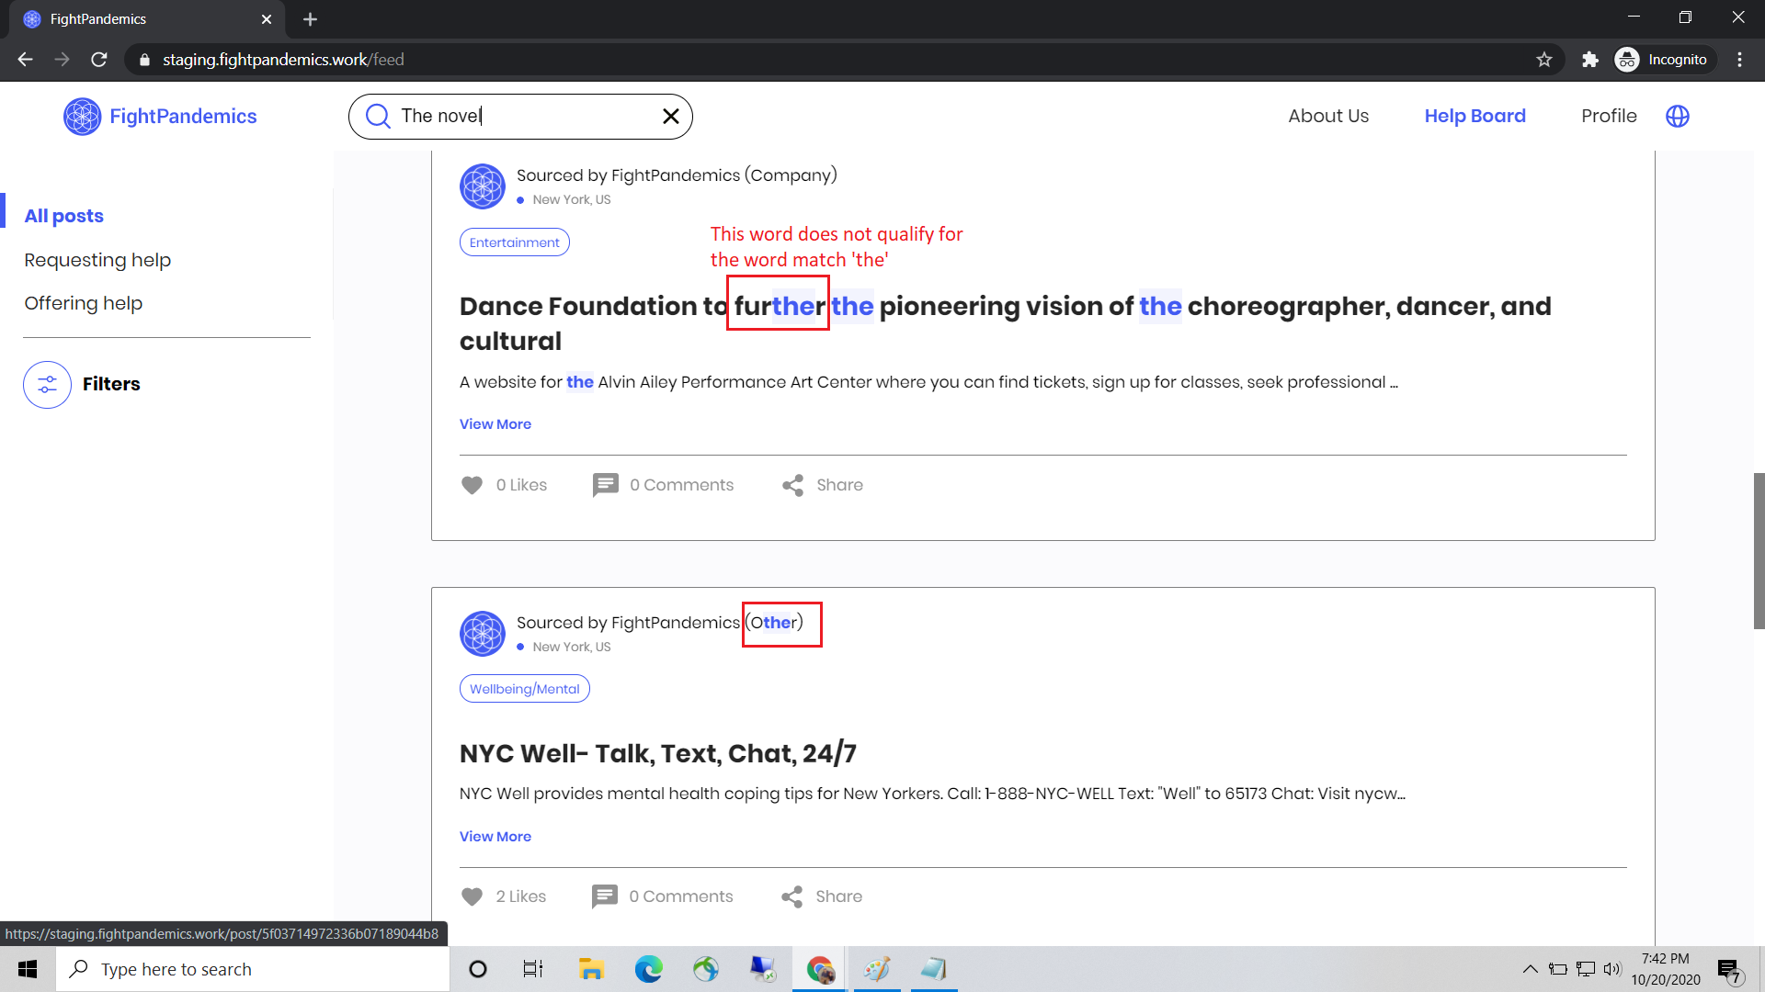Share icon on NYC Well post
1765x992 pixels.
click(x=791, y=896)
